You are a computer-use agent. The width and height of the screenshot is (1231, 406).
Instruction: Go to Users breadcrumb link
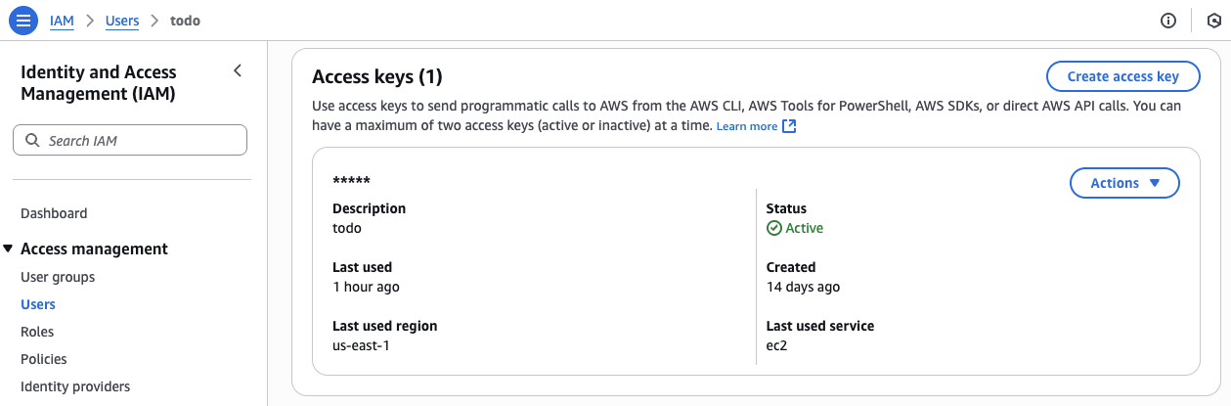(x=122, y=20)
